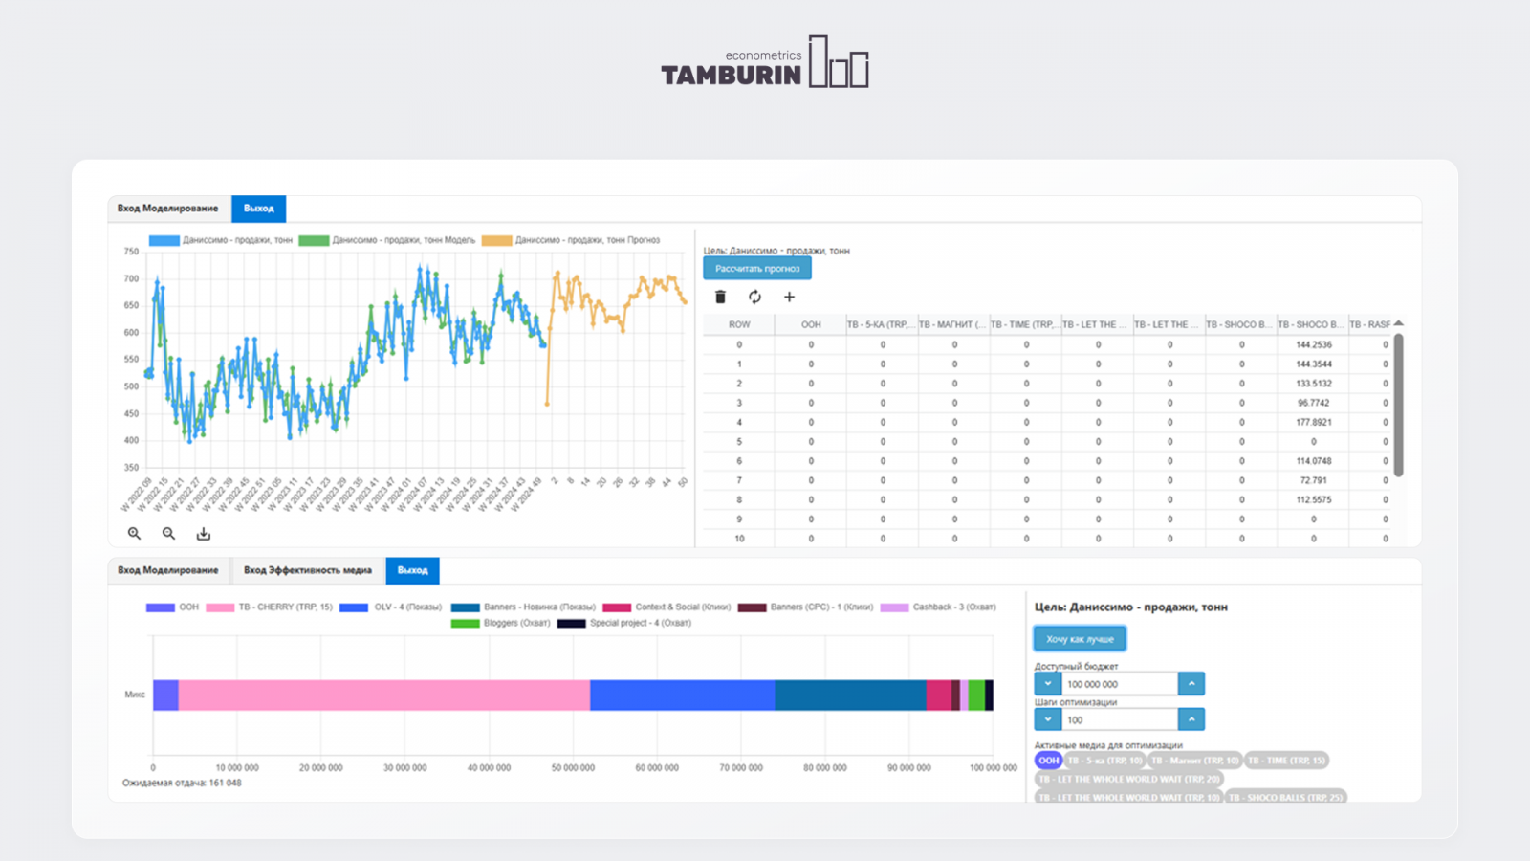The height and width of the screenshot is (861, 1530).
Task: Click the pink ТВ - CHERRY legend swatch
Action: pyautogui.click(x=220, y=607)
